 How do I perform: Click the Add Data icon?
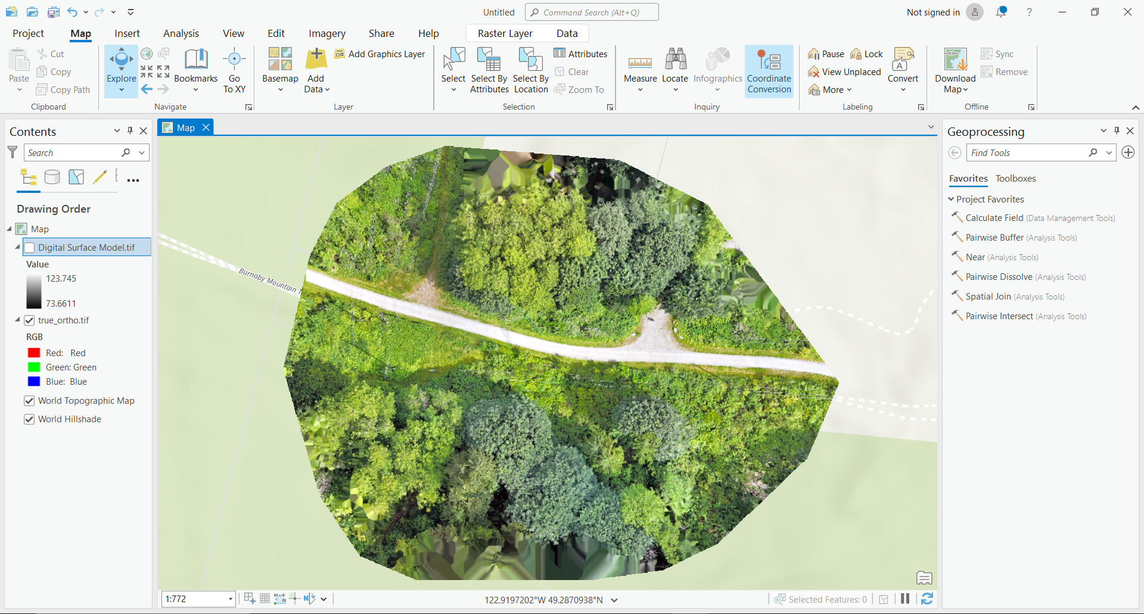tap(316, 60)
